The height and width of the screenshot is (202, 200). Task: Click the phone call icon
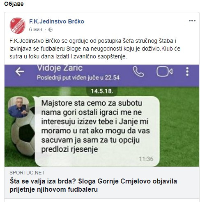click(x=138, y=72)
